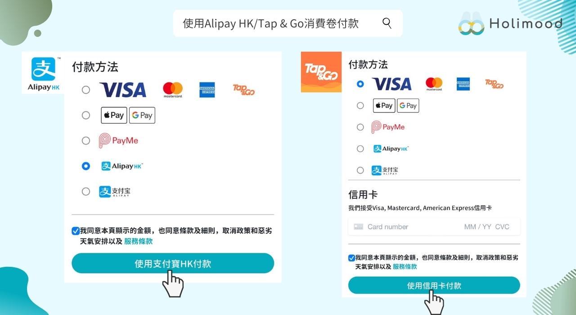
Task: Click the search magnifier icon in top bar
Action: pyautogui.click(x=387, y=23)
